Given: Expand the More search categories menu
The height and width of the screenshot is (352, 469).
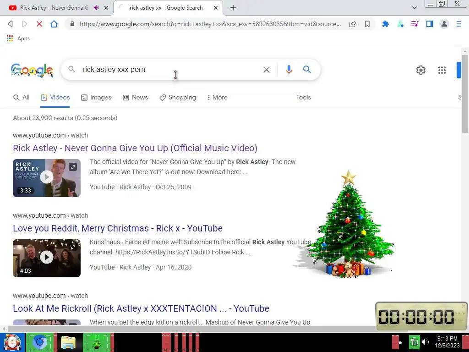Looking at the screenshot, I should [217, 97].
